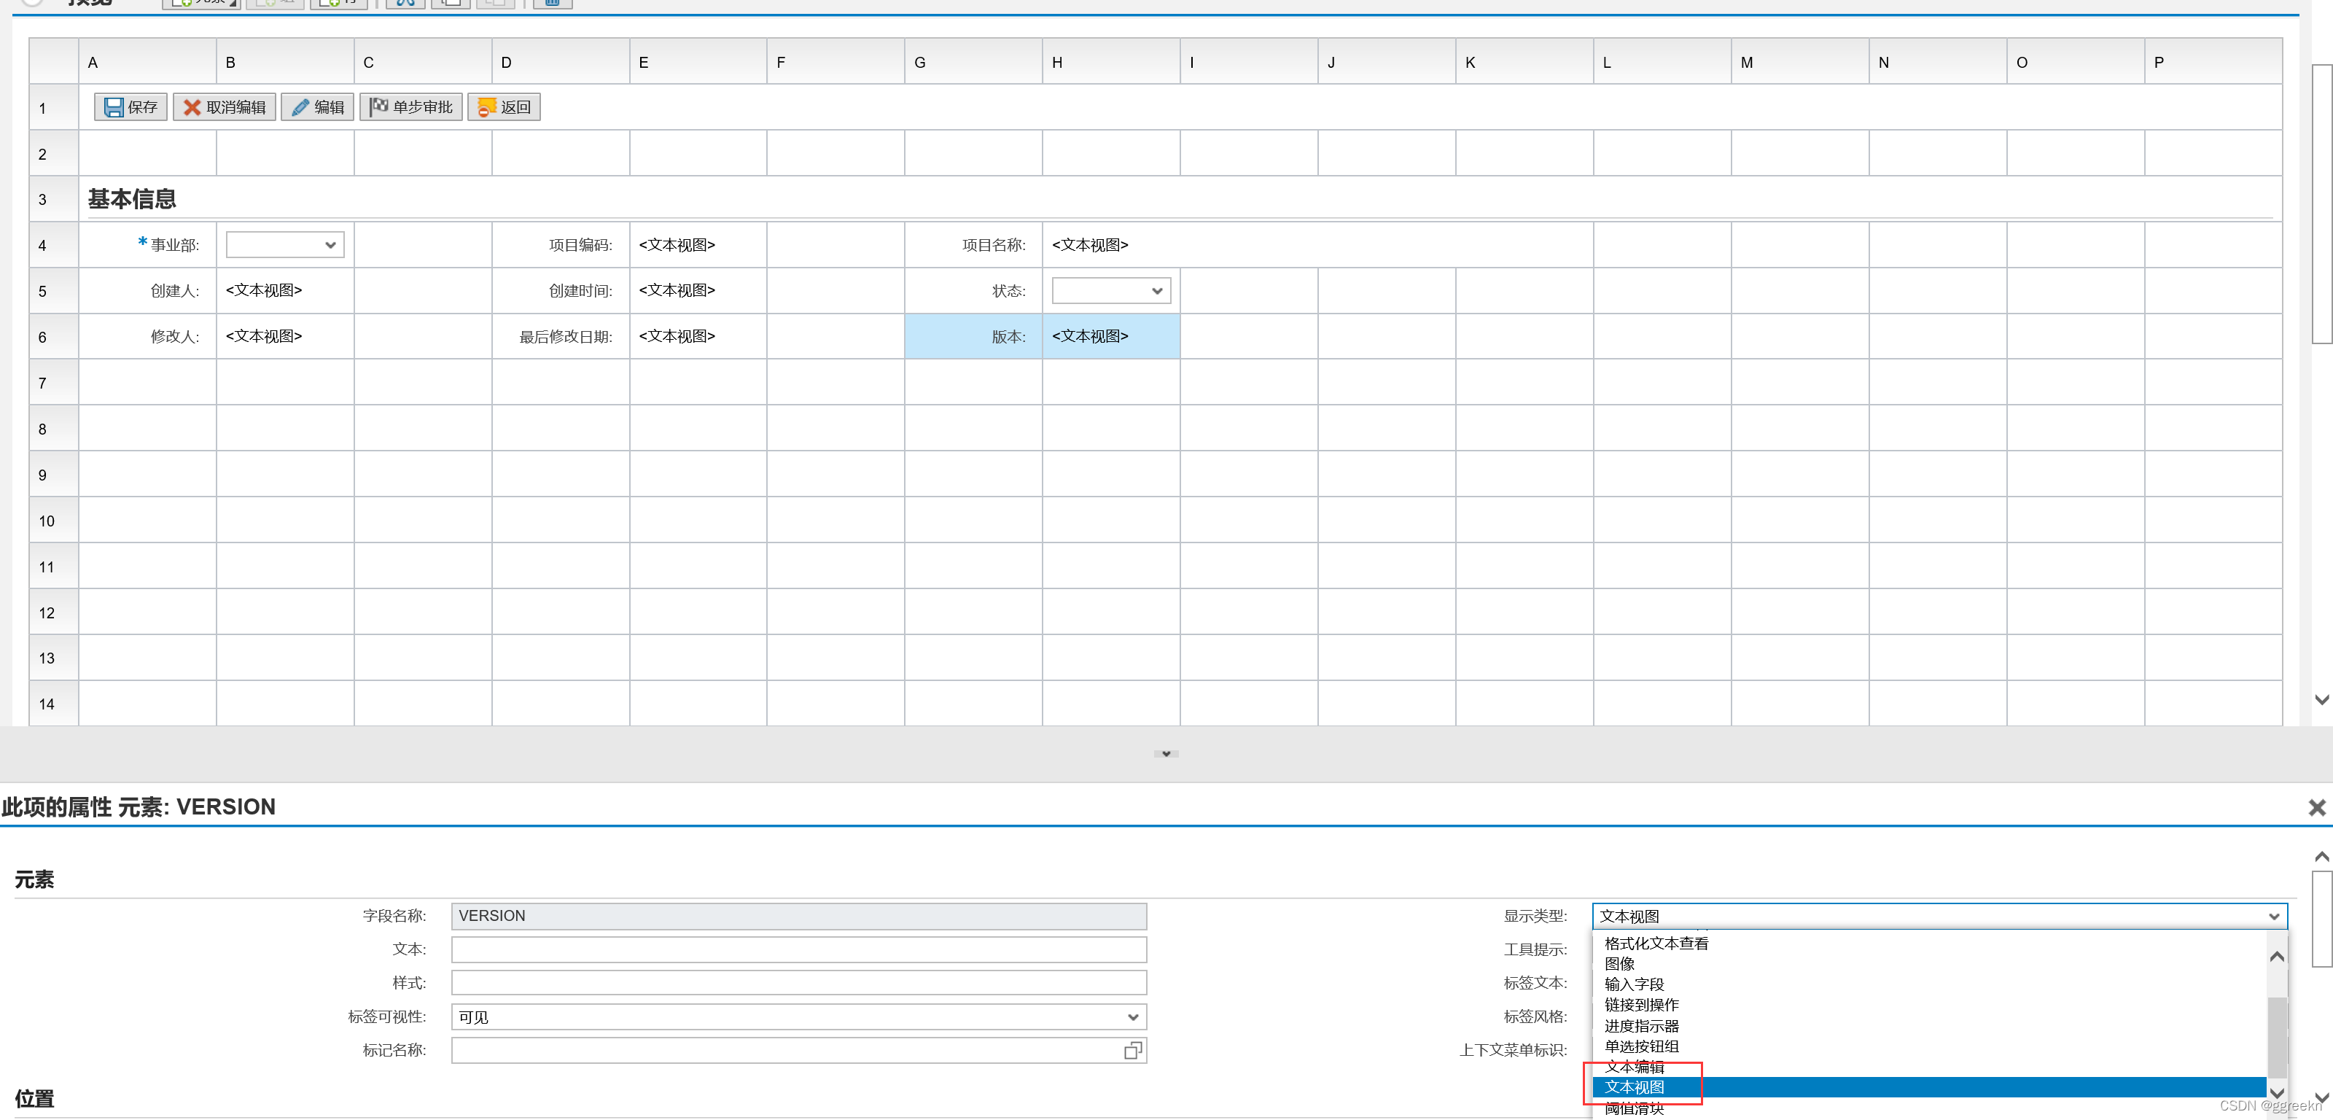This screenshot has height=1120, width=2333.
Task: Open the 事业部 dropdown in the form
Action: [330, 245]
